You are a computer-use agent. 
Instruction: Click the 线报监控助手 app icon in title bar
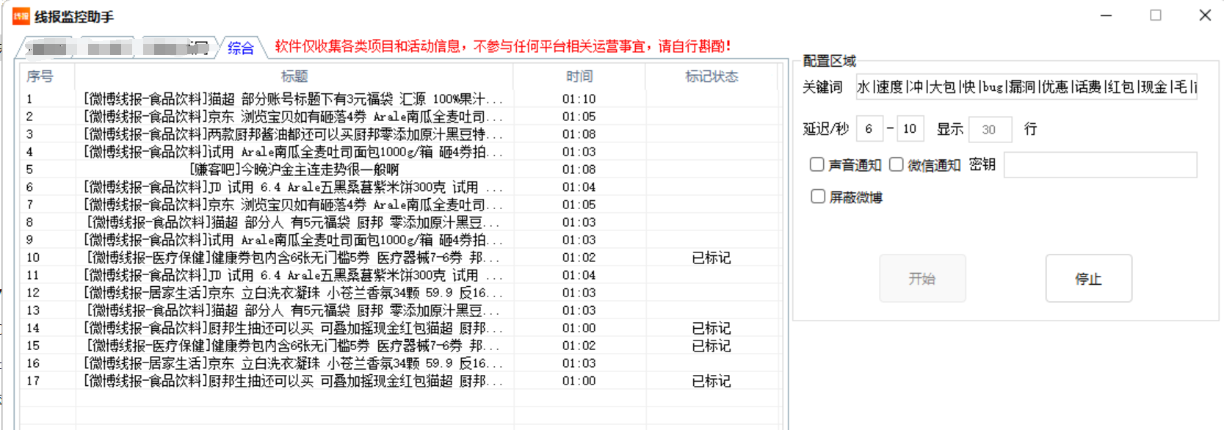click(x=21, y=16)
